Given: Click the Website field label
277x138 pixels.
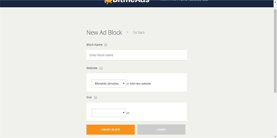Looking at the screenshot, I should point(92,68).
